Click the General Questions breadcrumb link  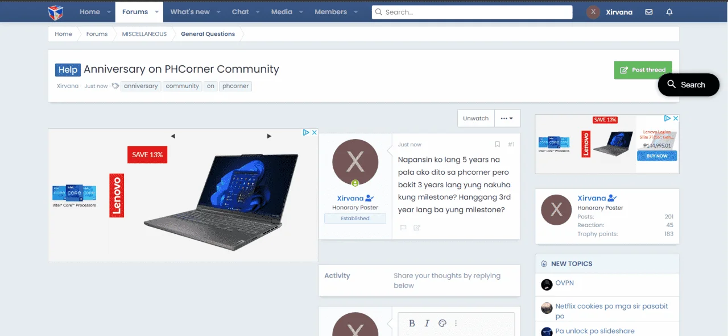tap(208, 34)
